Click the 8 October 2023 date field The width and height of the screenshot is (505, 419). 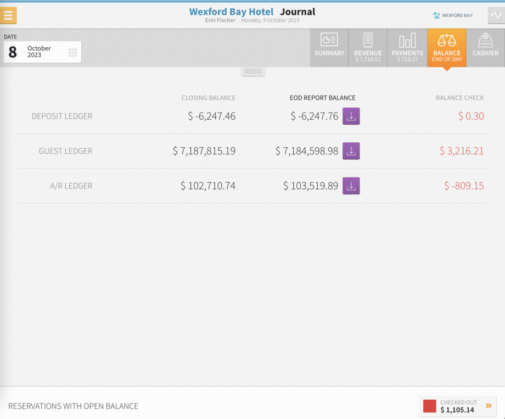tap(42, 52)
